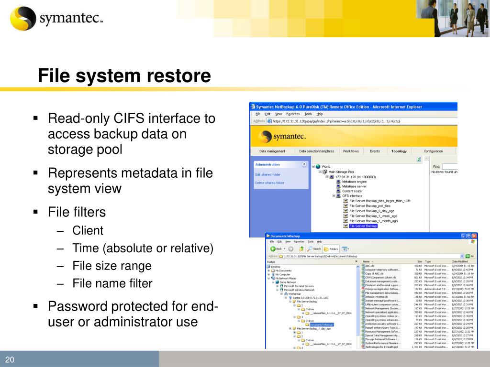
Task: Collapse the World tree node
Action: (313, 166)
